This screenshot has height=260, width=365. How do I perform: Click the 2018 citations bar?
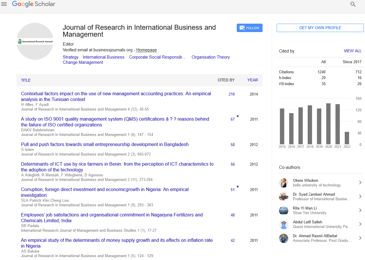coord(310,125)
